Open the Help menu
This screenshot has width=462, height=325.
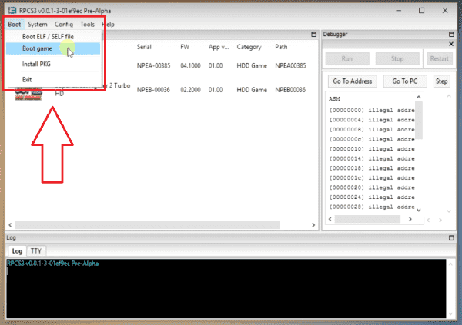109,25
